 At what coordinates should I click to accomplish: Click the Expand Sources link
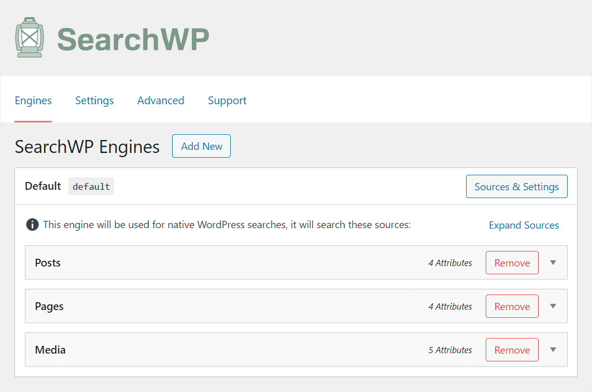coord(524,225)
